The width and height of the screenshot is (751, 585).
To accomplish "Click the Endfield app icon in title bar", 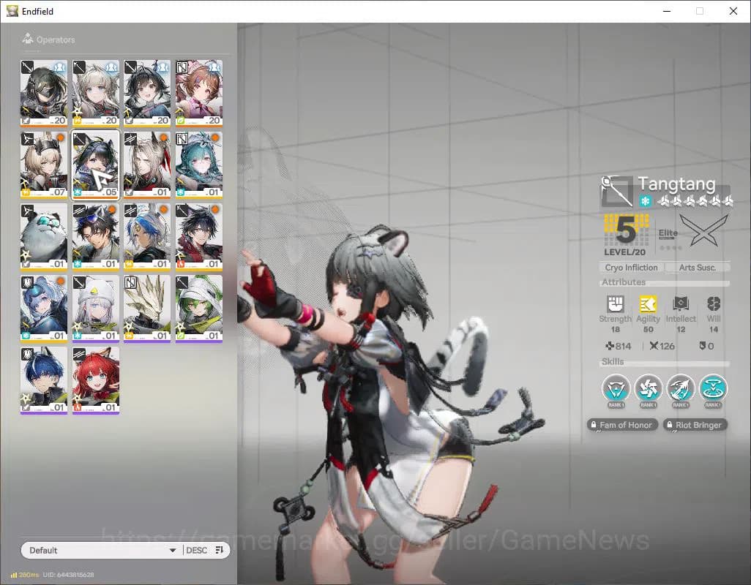I will coord(12,10).
